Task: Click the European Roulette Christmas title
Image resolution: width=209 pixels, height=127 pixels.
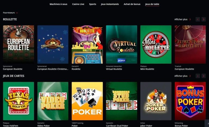Action: 53,69
